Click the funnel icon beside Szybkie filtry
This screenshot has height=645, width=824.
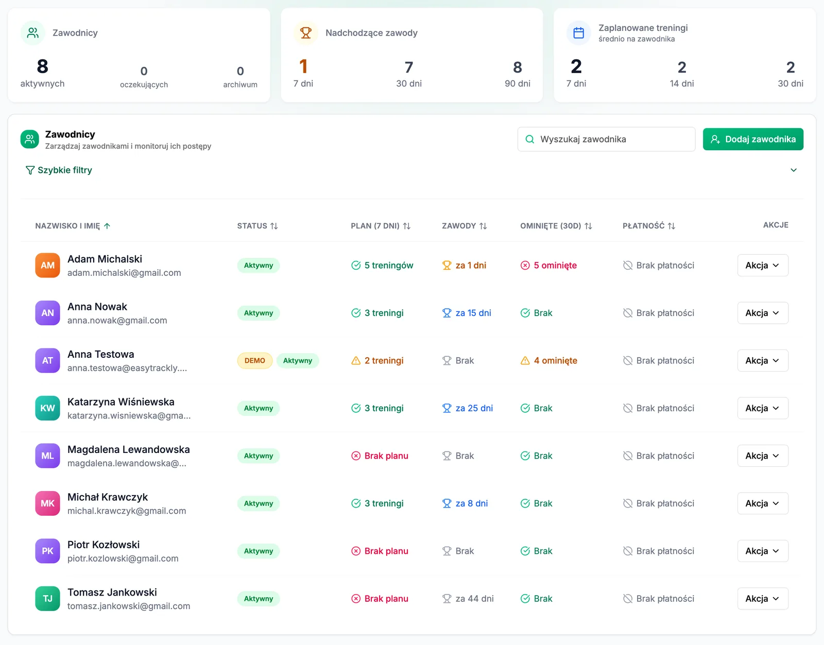[x=30, y=170]
